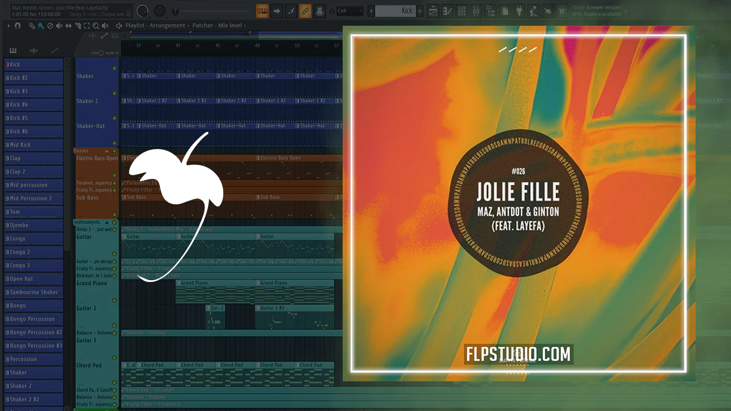The height and width of the screenshot is (411, 731).
Task: Toggle the Step/Slide mode switch
Action: 102,53
